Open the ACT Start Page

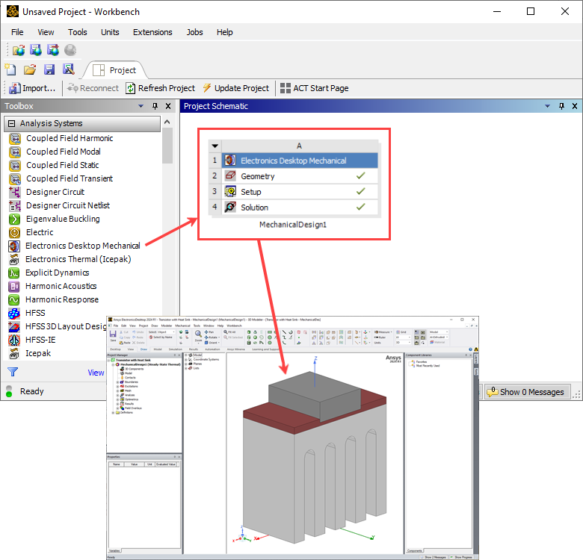click(x=314, y=88)
